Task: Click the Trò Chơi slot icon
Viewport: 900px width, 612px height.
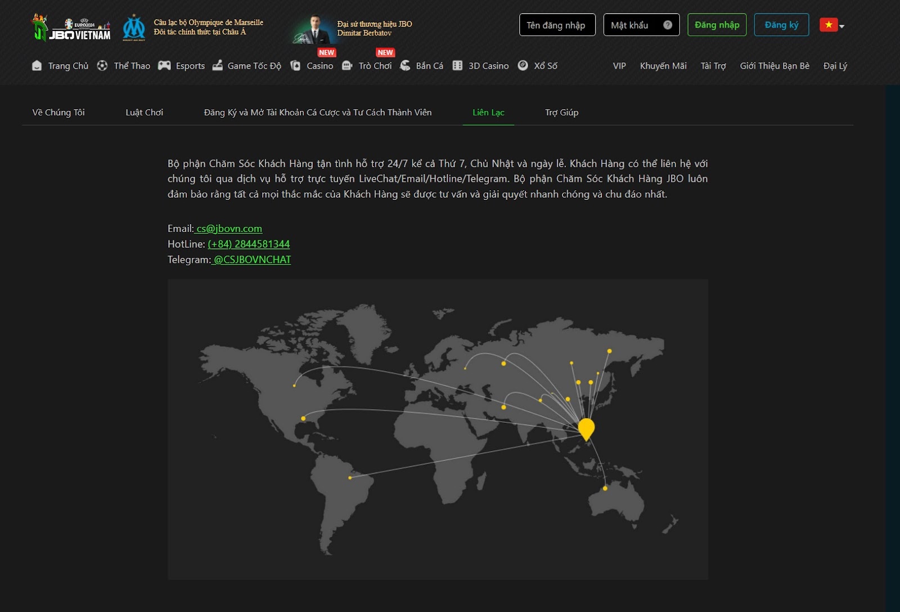Action: coord(347,65)
